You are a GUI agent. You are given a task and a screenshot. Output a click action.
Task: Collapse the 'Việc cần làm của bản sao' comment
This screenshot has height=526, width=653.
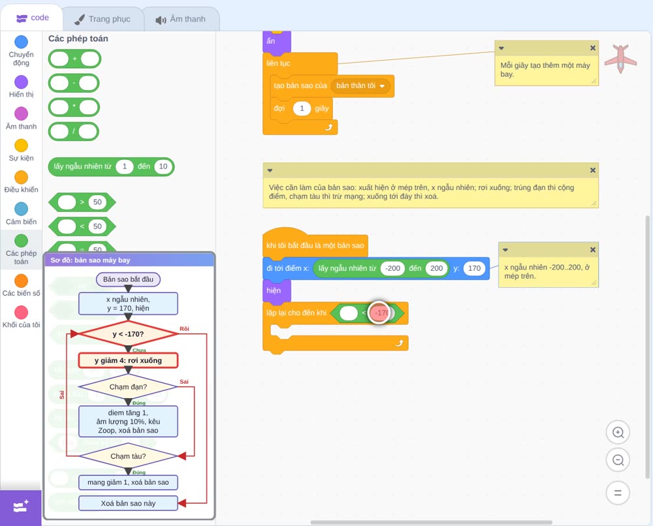270,170
